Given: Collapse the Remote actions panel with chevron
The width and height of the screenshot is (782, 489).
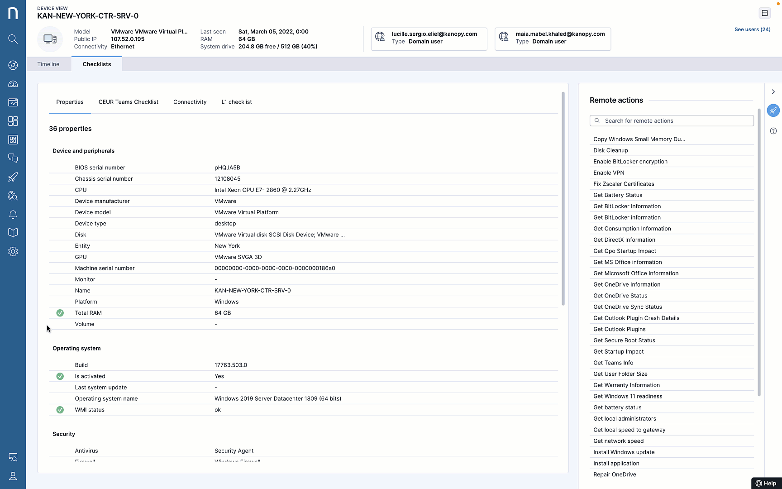Looking at the screenshot, I should tap(773, 92).
